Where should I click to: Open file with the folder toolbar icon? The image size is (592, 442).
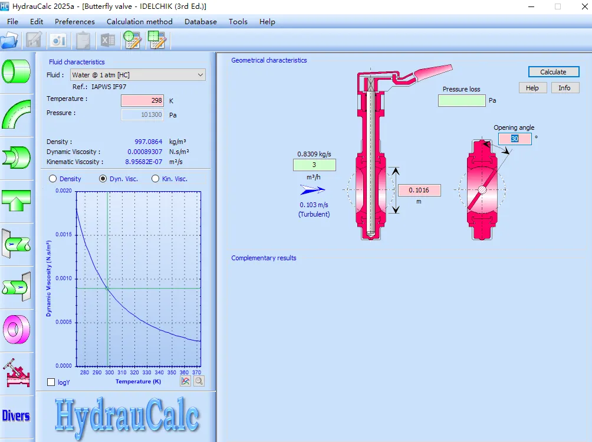(x=9, y=40)
